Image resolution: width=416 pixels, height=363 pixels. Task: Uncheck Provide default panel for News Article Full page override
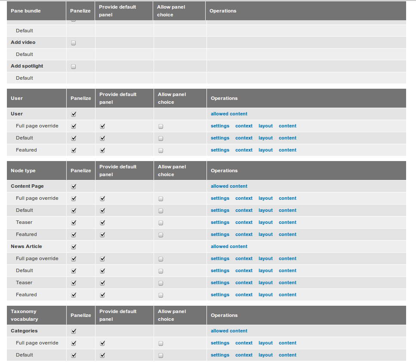(x=102, y=259)
